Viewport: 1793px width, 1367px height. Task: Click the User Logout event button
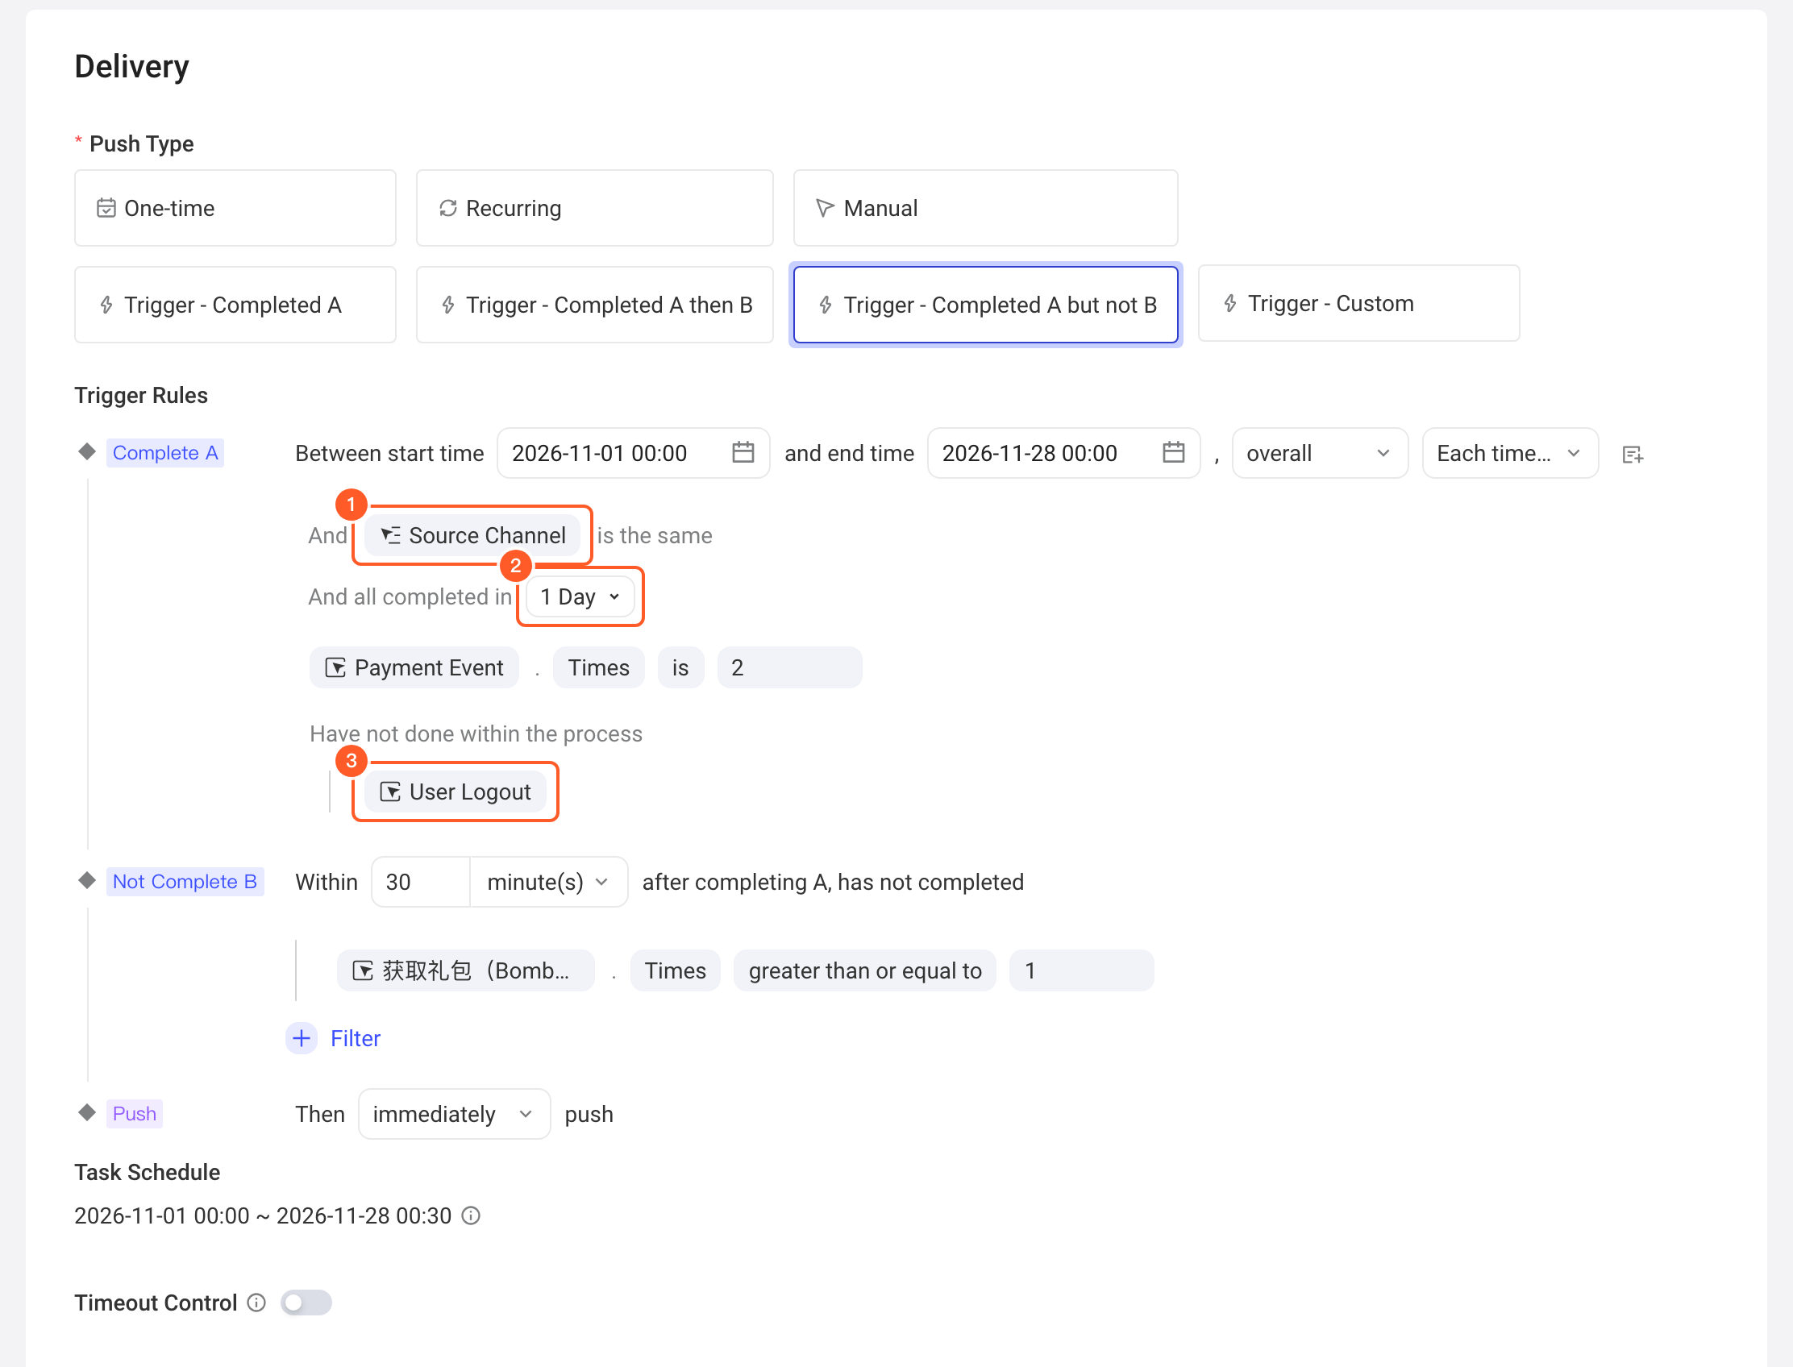[x=455, y=791]
